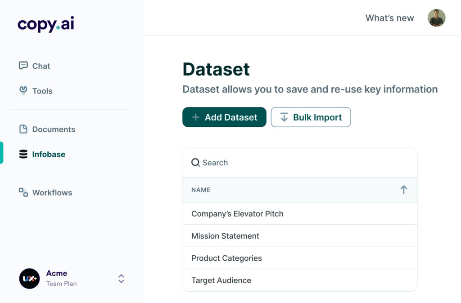This screenshot has height=303, width=461.
Task: Open the workspace chevron selector
Action: tap(121, 279)
